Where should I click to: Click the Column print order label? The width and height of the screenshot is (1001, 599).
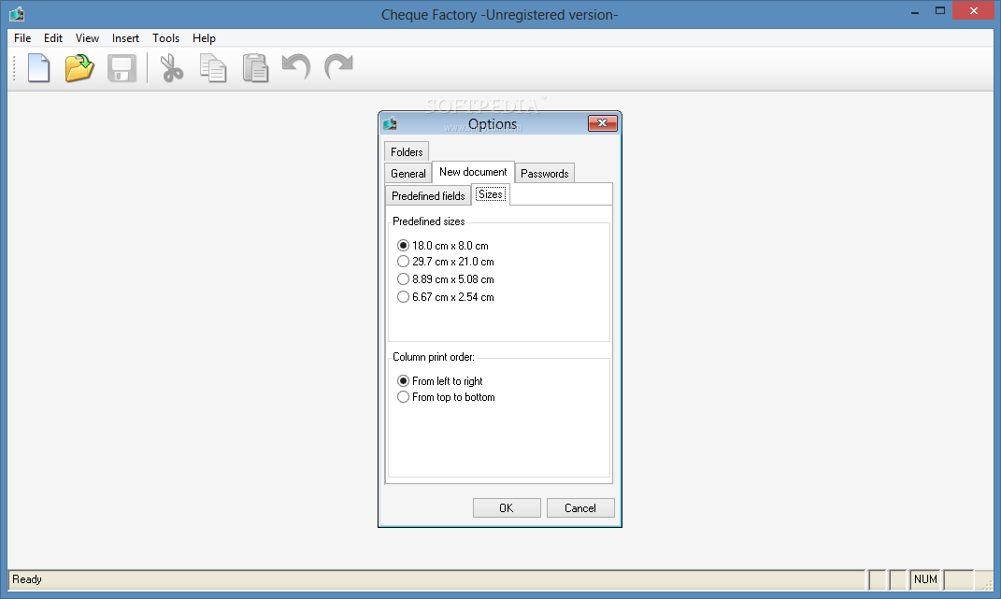point(434,357)
